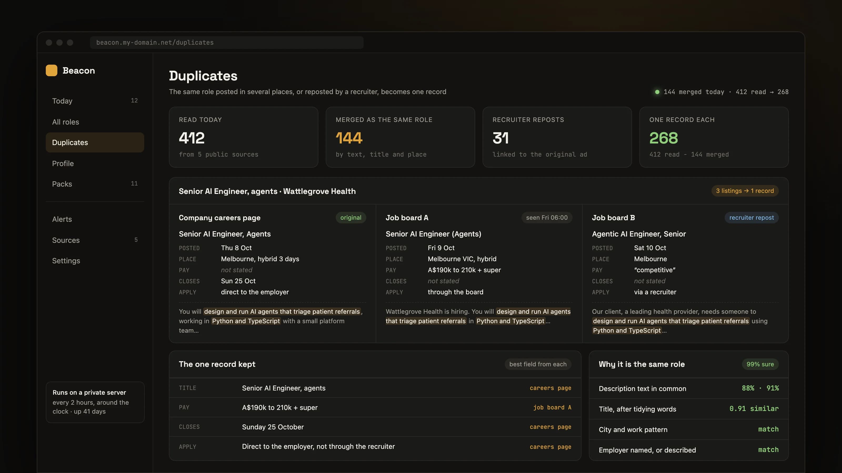The height and width of the screenshot is (473, 842).
Task: Click the Recruiter Reposts 31 card
Action: pos(557,137)
